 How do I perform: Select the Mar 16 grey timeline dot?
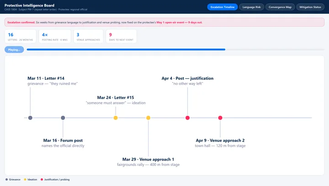pos(63,118)
